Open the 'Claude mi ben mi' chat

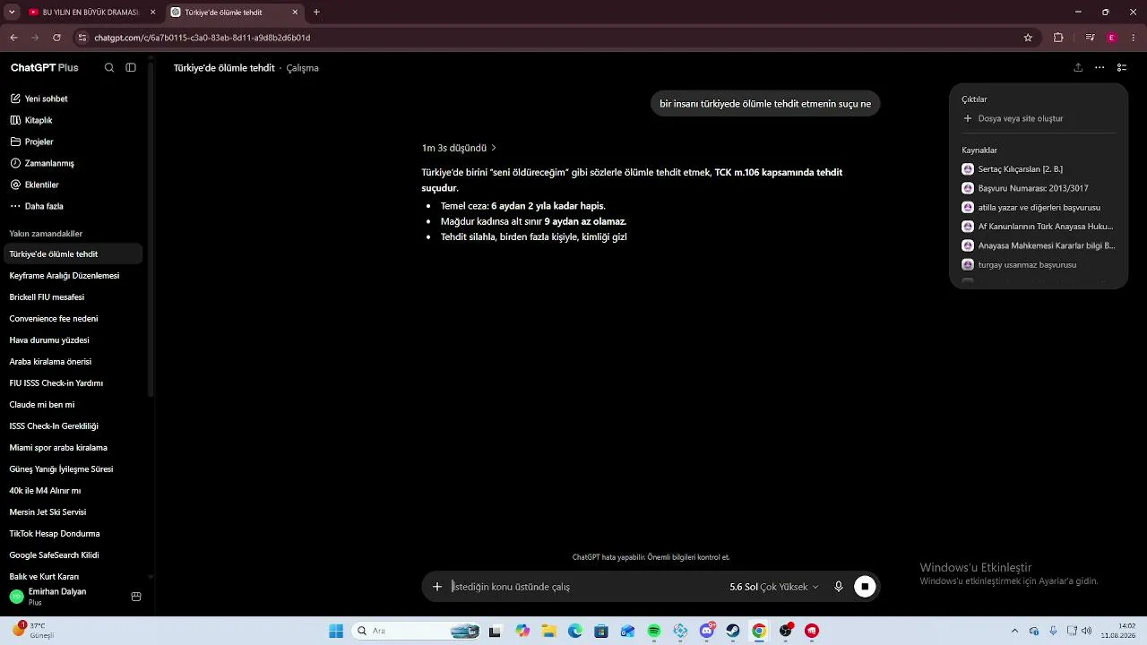point(72,405)
